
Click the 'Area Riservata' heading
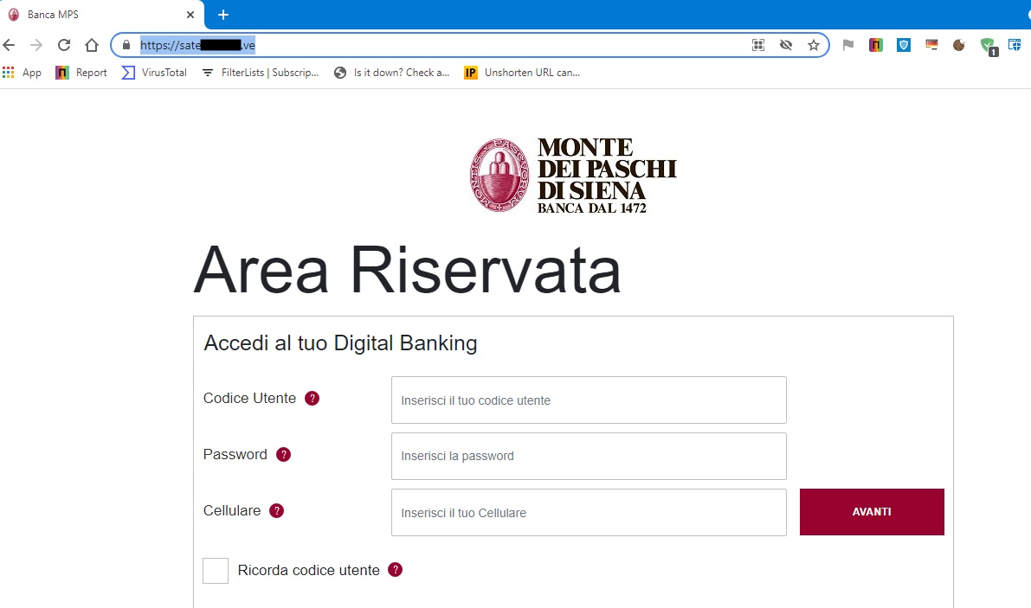407,270
